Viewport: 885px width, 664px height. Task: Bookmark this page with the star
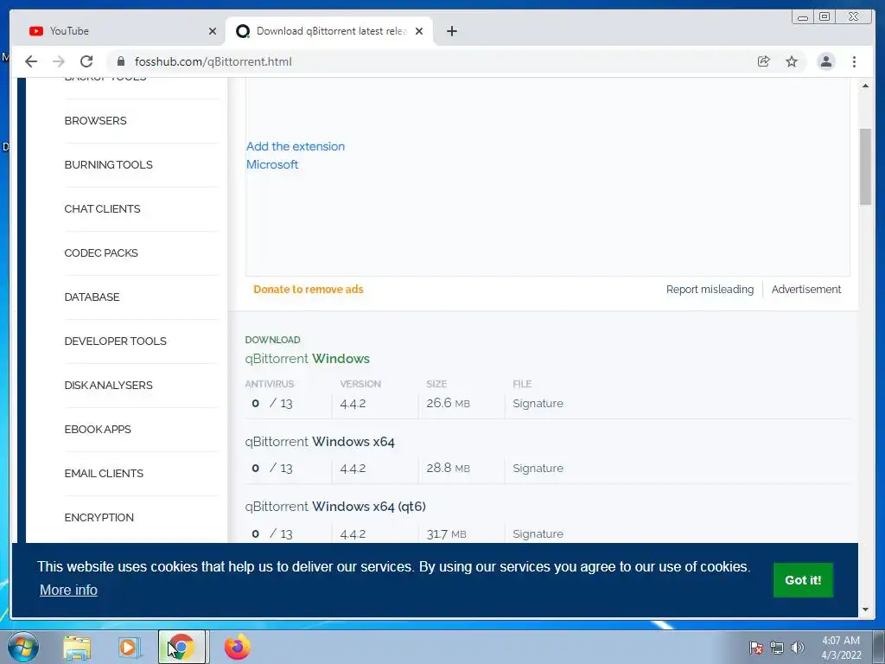point(792,61)
